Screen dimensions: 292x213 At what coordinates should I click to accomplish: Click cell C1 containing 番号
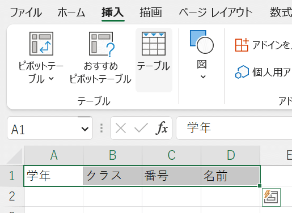coord(172,176)
